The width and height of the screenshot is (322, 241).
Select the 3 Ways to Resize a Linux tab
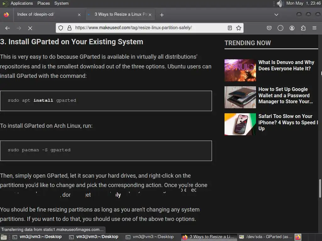pos(120,14)
